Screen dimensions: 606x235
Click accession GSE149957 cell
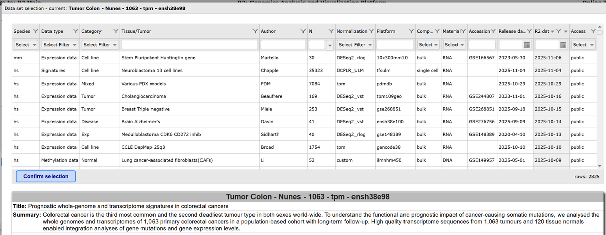(482, 160)
